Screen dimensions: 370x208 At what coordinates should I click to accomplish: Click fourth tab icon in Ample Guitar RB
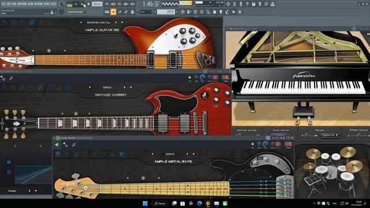32,23
